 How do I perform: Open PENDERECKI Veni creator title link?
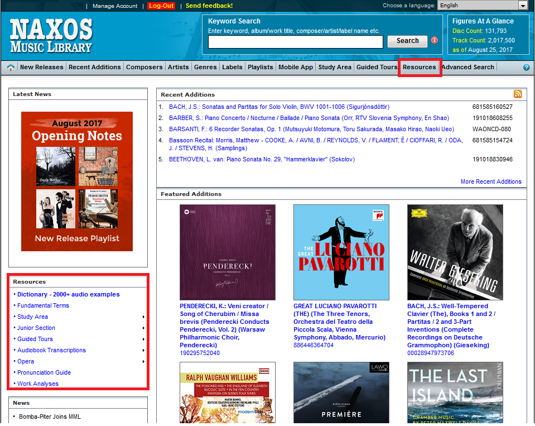pos(224,326)
